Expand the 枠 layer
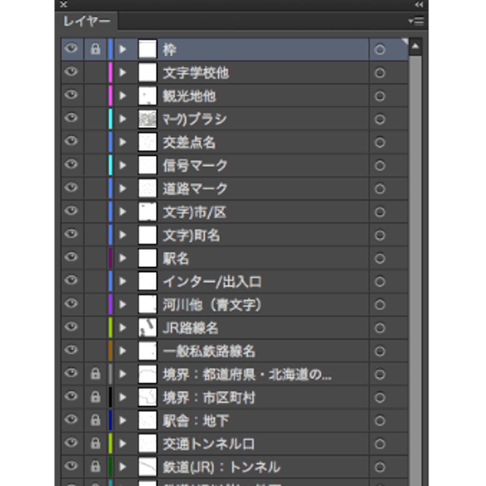The height and width of the screenshot is (486, 486). coord(123,49)
